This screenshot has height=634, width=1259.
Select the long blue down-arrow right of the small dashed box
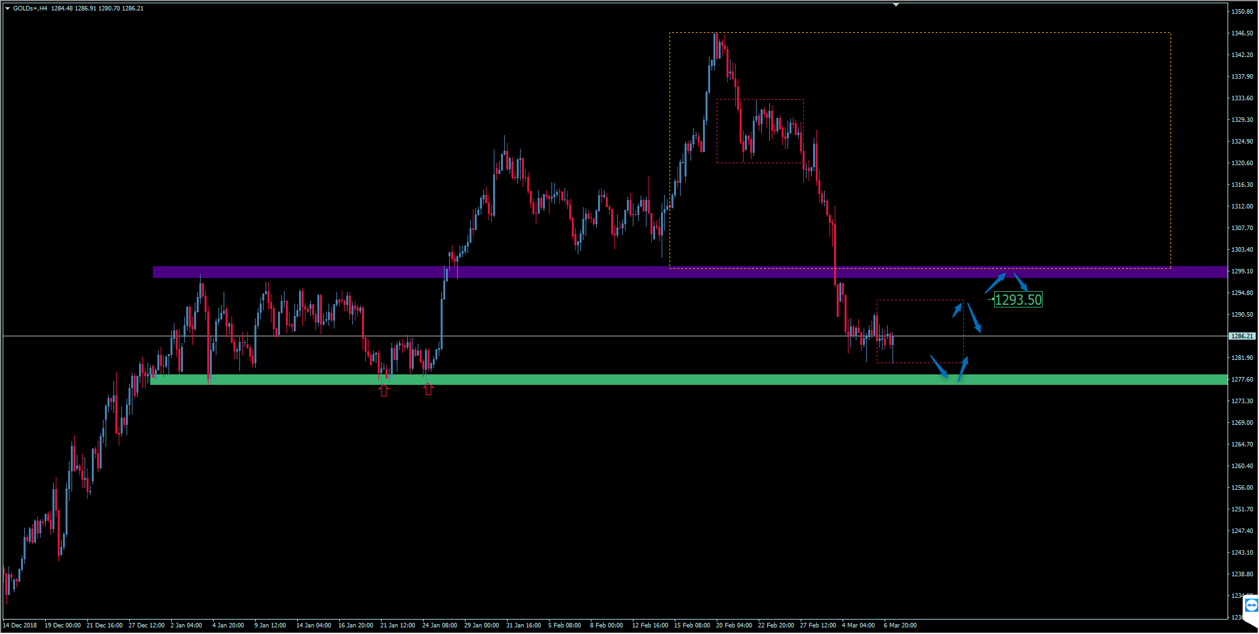(x=974, y=318)
